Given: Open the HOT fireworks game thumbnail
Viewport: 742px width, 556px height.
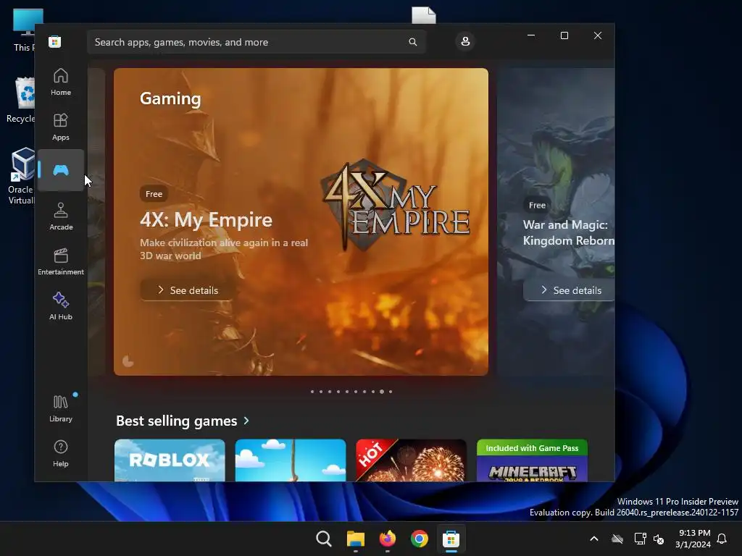Looking at the screenshot, I should point(411,460).
